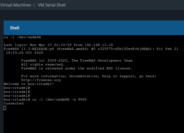Click the For more information line

click(89, 76)
